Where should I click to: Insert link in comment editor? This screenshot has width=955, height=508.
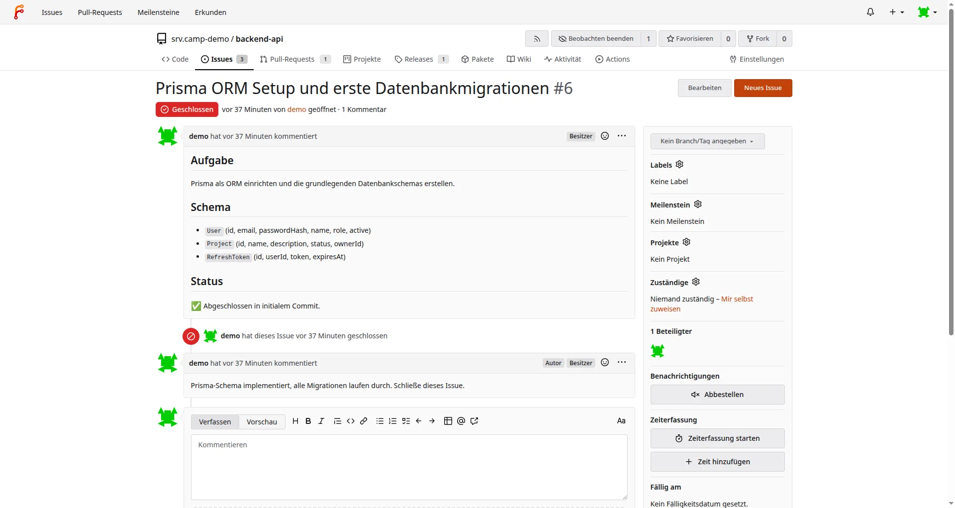pos(364,421)
